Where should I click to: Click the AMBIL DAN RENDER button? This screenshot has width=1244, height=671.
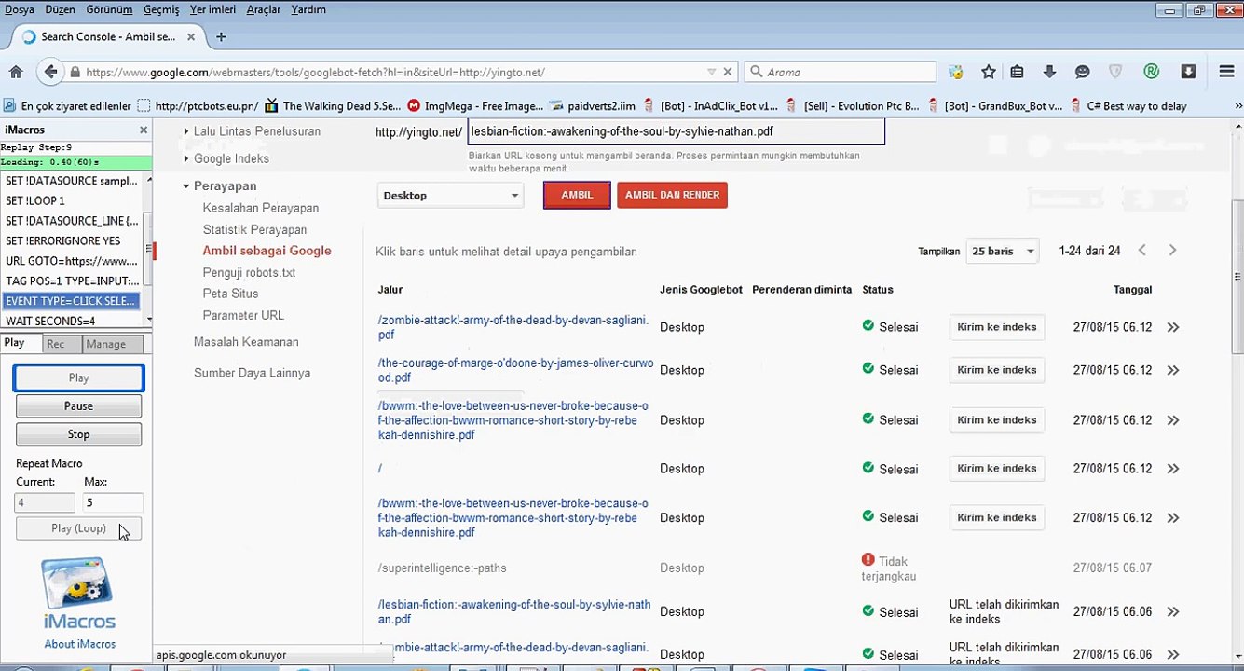click(672, 195)
